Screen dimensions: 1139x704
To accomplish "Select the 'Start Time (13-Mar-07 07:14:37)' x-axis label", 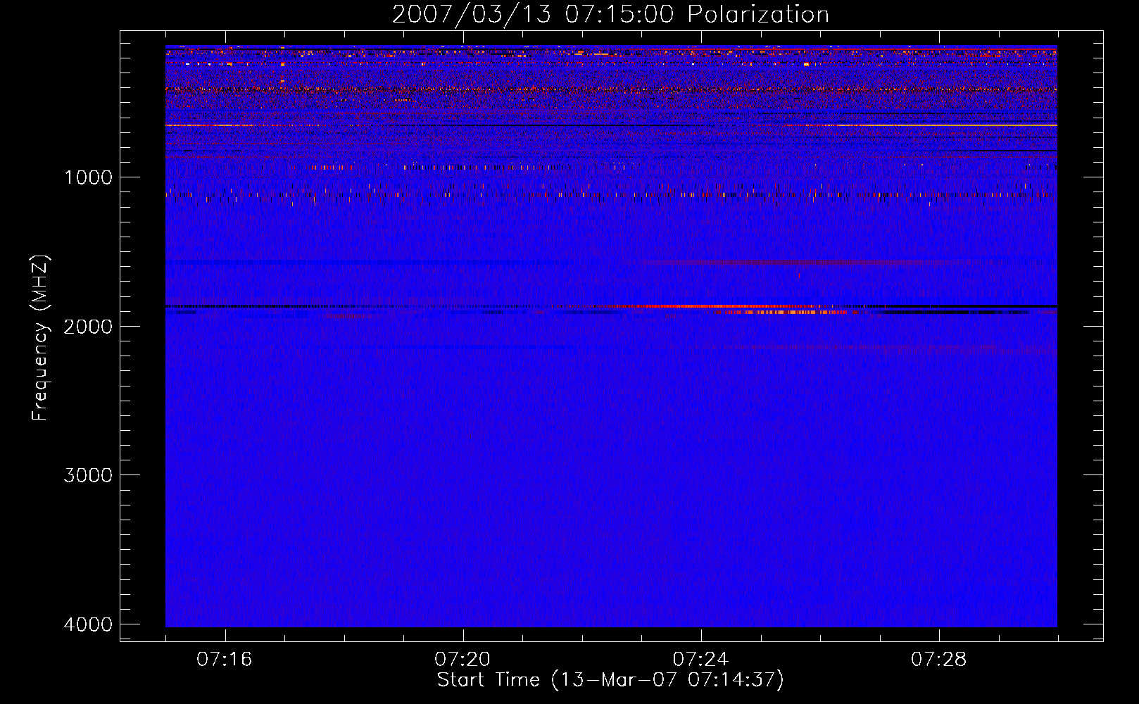I will (610, 680).
